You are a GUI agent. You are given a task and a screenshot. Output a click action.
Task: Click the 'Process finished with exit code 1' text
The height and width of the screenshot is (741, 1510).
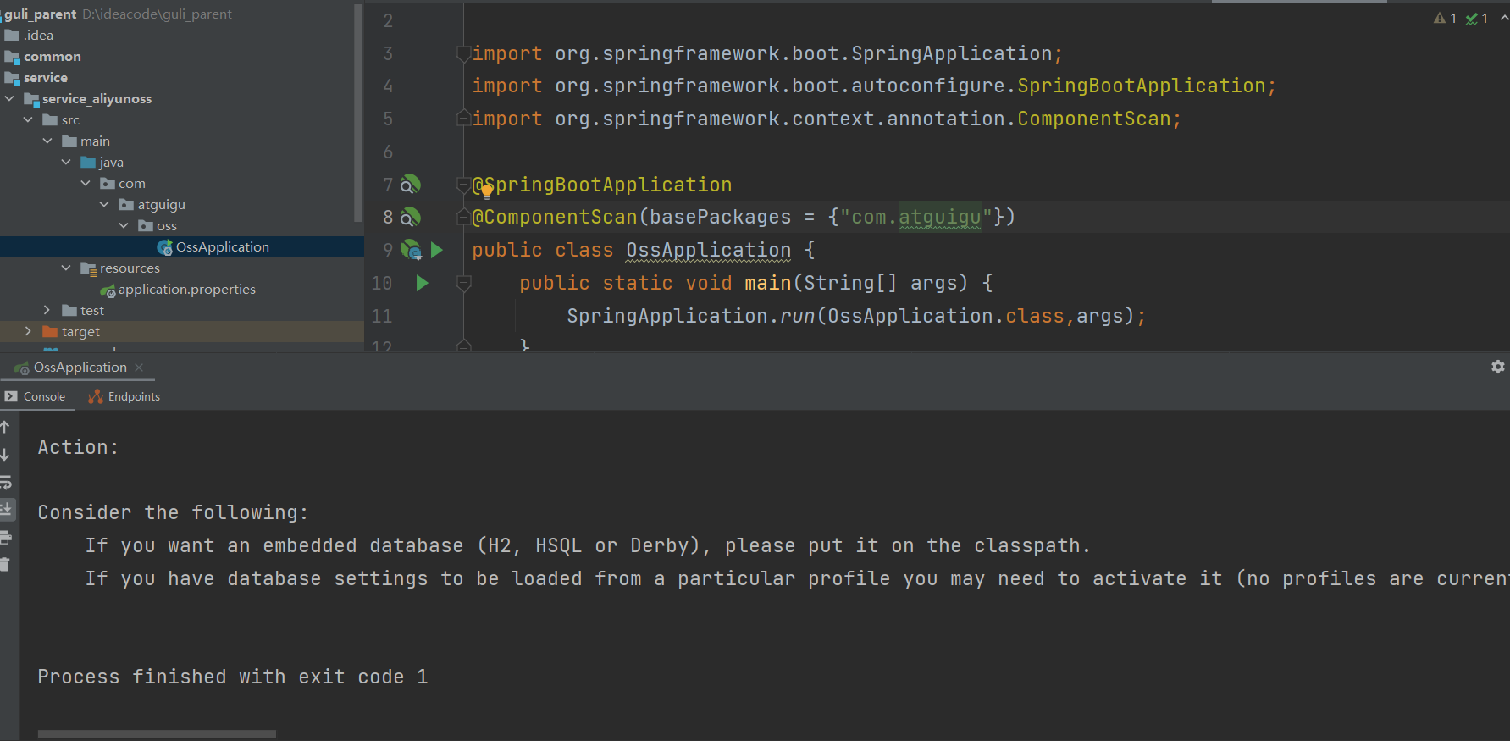(233, 677)
